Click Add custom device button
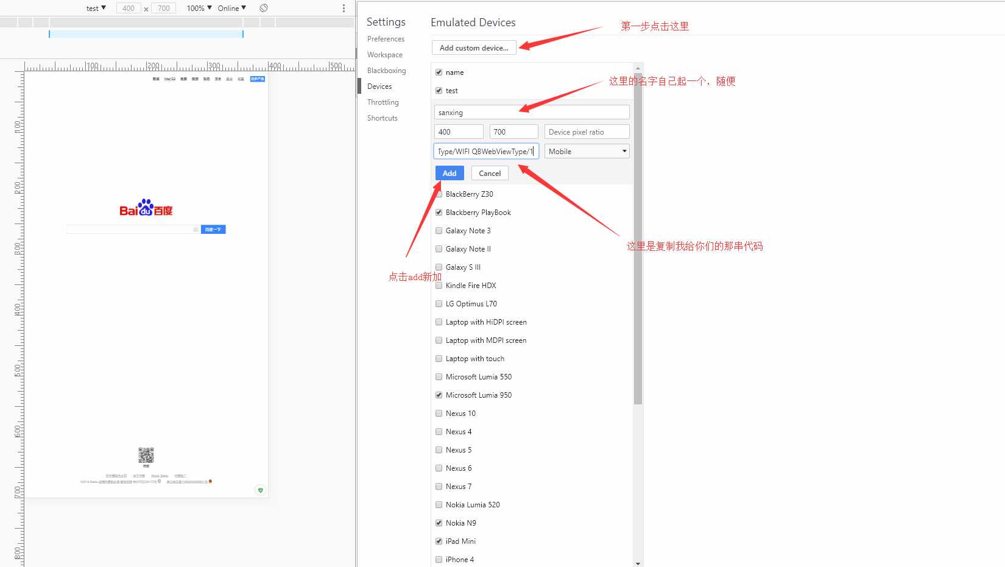Image resolution: width=1005 pixels, height=567 pixels. (474, 48)
